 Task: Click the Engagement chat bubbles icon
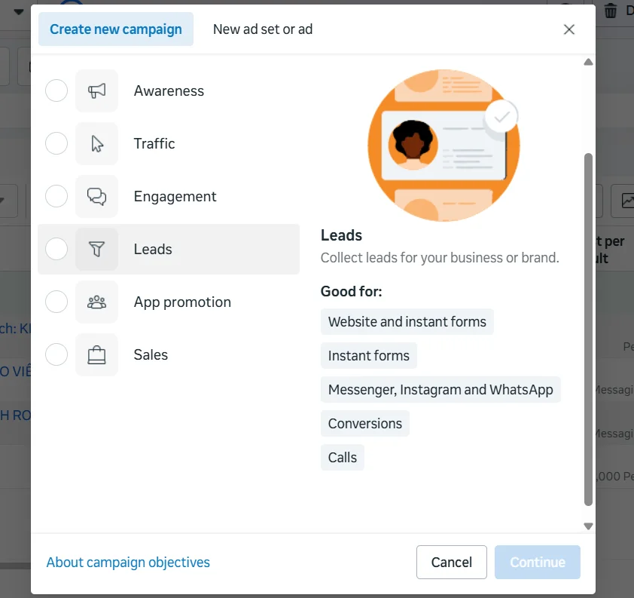(x=96, y=196)
